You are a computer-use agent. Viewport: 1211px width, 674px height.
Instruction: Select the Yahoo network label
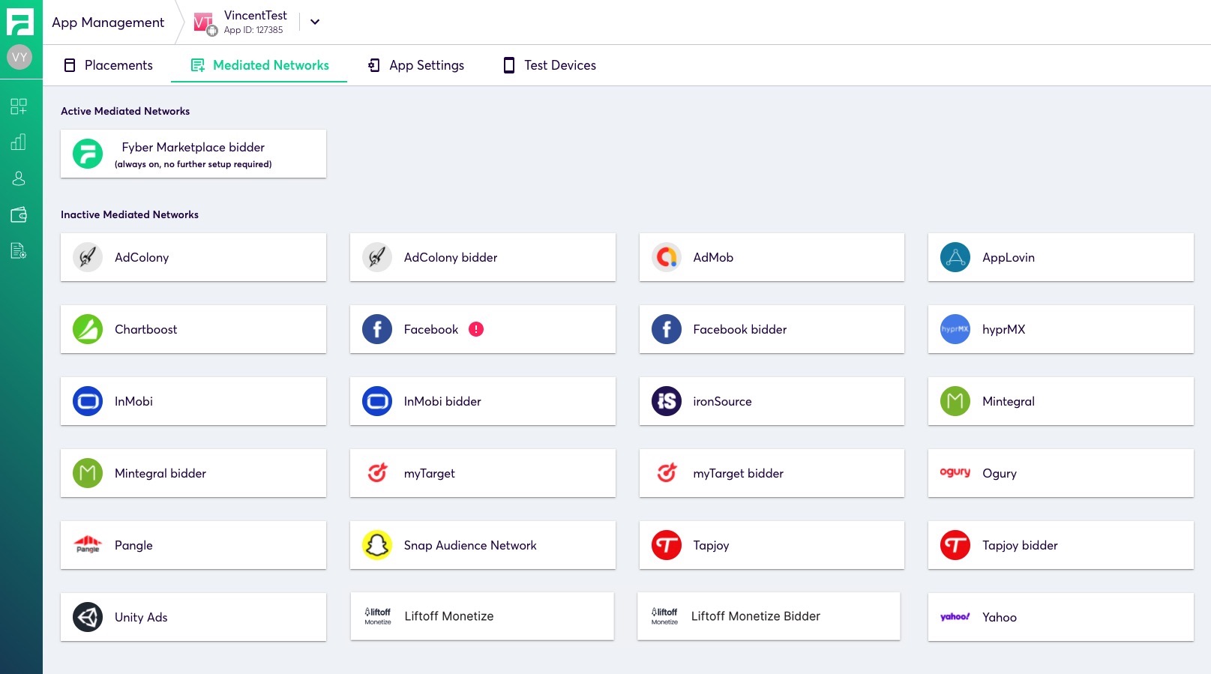tap(1000, 617)
